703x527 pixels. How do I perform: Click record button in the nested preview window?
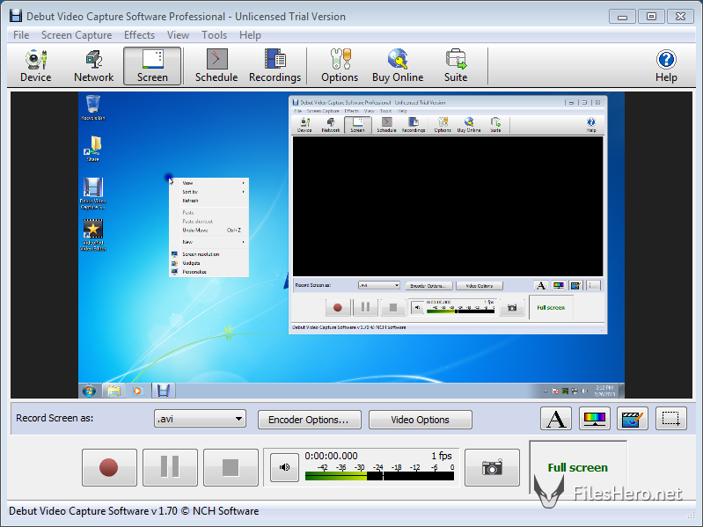(x=338, y=307)
